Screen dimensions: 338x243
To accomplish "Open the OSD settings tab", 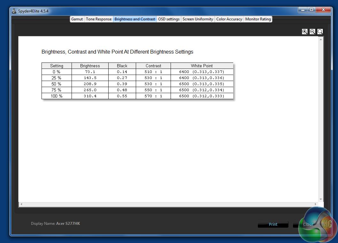I will tap(169, 19).
